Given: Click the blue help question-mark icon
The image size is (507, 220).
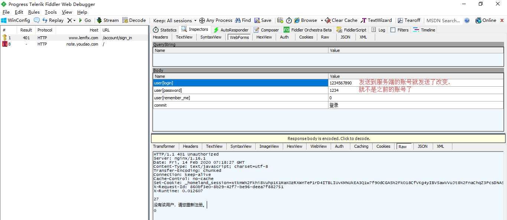Looking at the screenshot, I should tap(467, 20).
